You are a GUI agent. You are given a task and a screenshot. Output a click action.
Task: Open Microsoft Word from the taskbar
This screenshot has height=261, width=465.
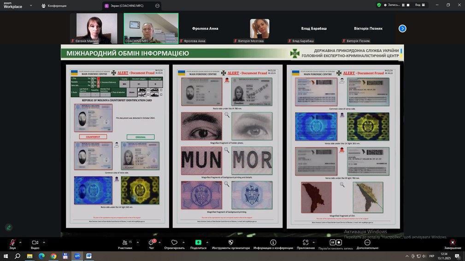pos(89,256)
